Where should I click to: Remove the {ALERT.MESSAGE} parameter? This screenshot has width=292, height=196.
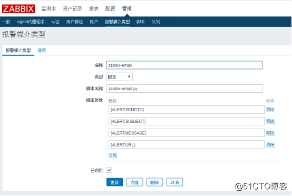[x=270, y=133]
